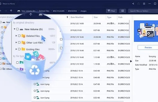Sort by the Date Modified column header

pos(77,17)
